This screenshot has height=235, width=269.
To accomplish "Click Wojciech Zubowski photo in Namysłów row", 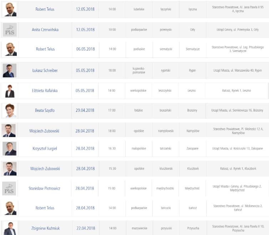I will [x=9, y=131].
